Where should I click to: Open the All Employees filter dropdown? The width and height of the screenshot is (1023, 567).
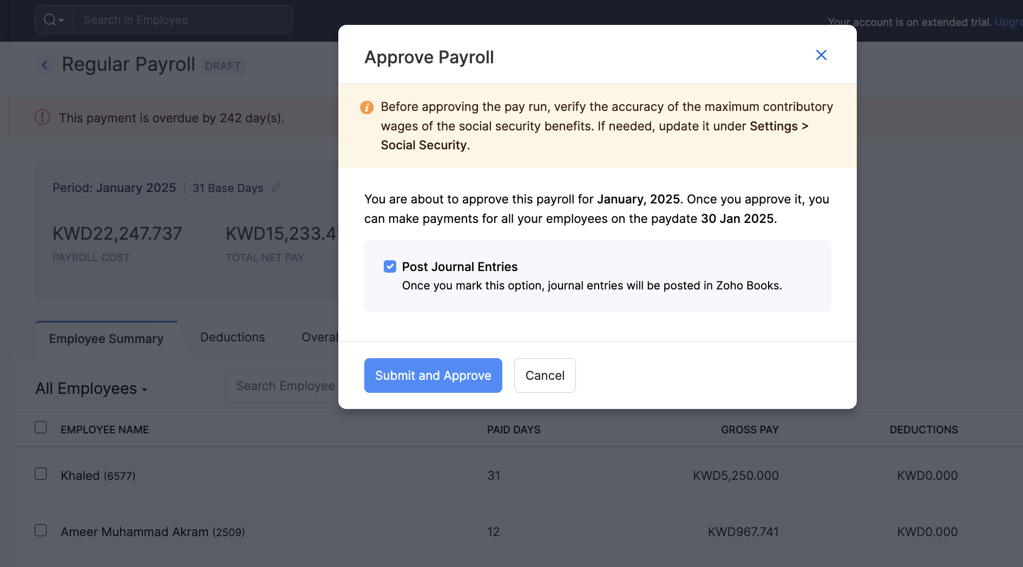pos(91,388)
